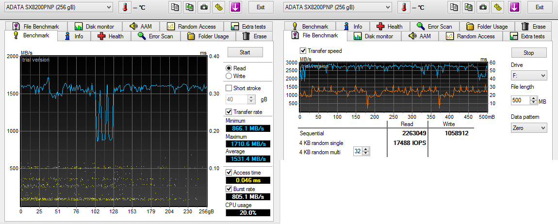Click the camera screenshot icon in right window

pyautogui.click(x=483, y=7)
